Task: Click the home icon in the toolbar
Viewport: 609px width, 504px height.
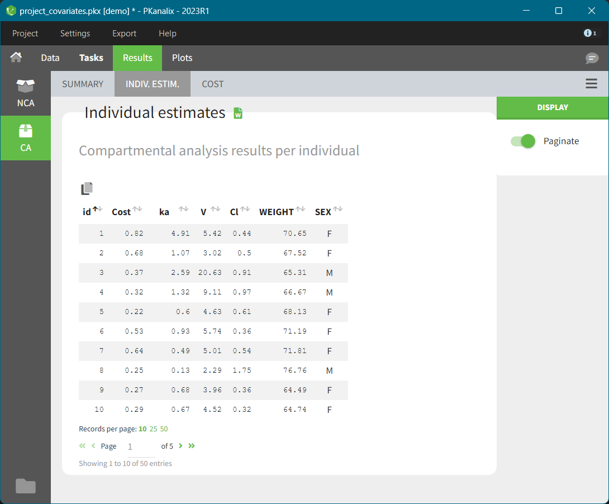Action: click(16, 58)
